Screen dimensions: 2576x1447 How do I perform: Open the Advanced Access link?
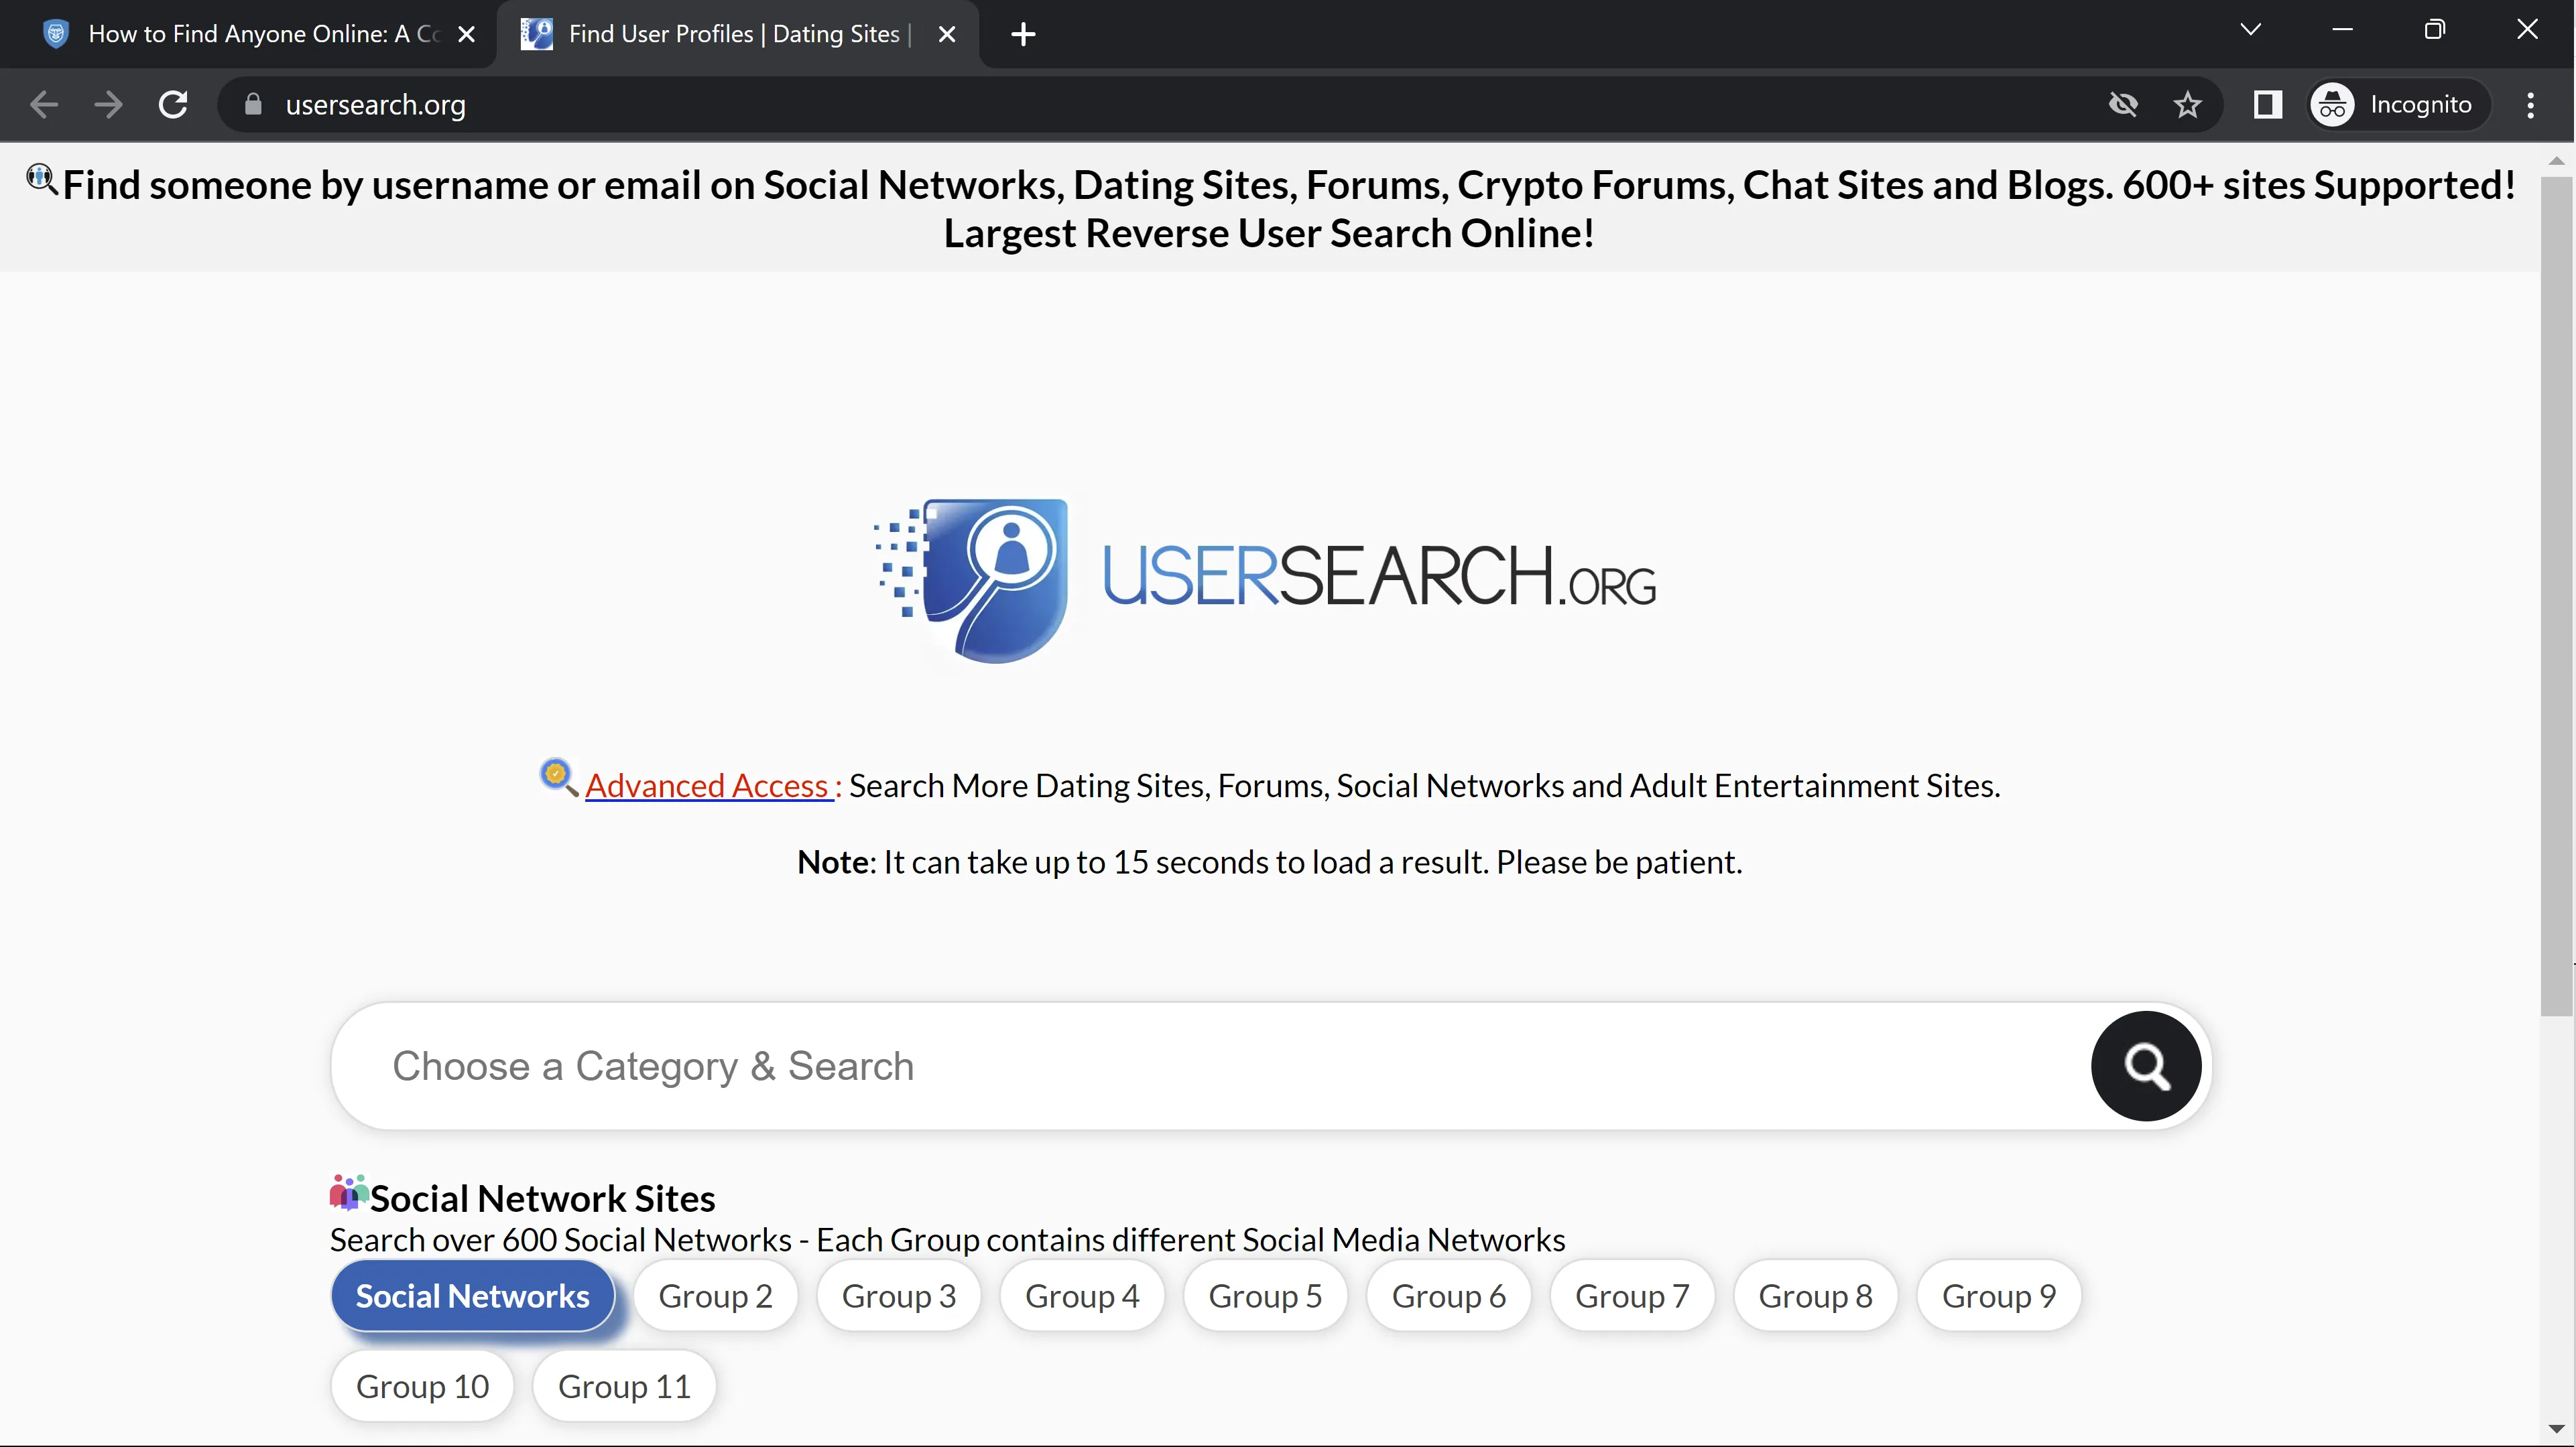(x=707, y=786)
